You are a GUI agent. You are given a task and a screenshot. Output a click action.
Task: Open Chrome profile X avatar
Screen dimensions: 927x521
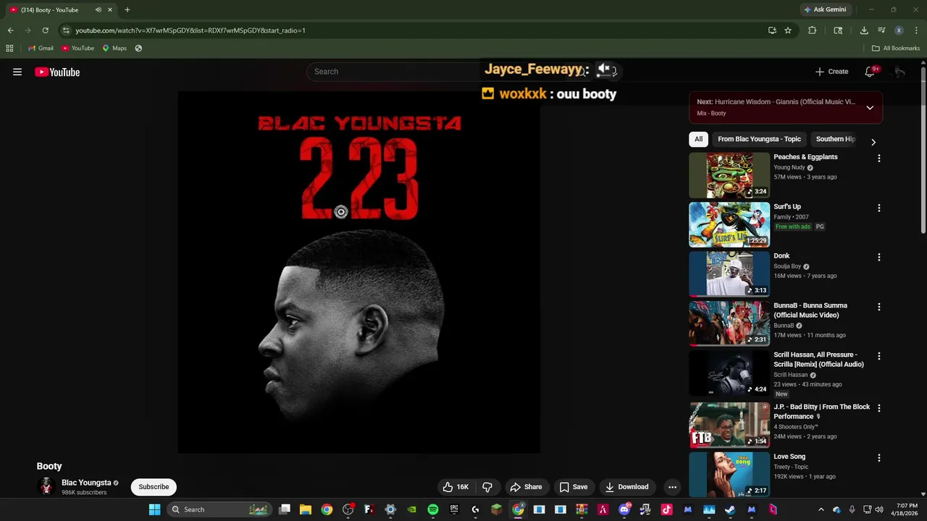coord(899,30)
